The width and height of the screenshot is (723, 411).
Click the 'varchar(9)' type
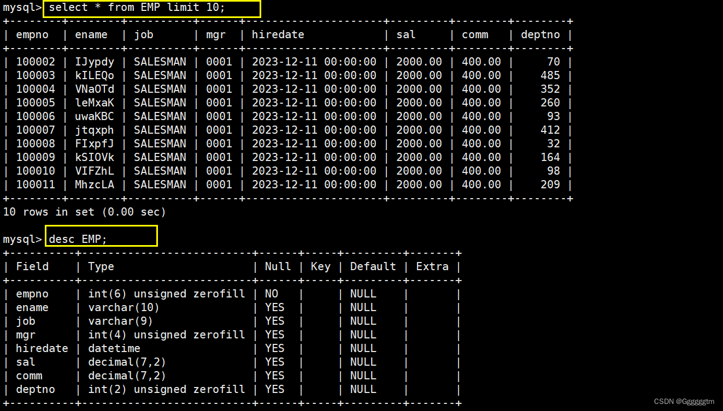coord(121,321)
